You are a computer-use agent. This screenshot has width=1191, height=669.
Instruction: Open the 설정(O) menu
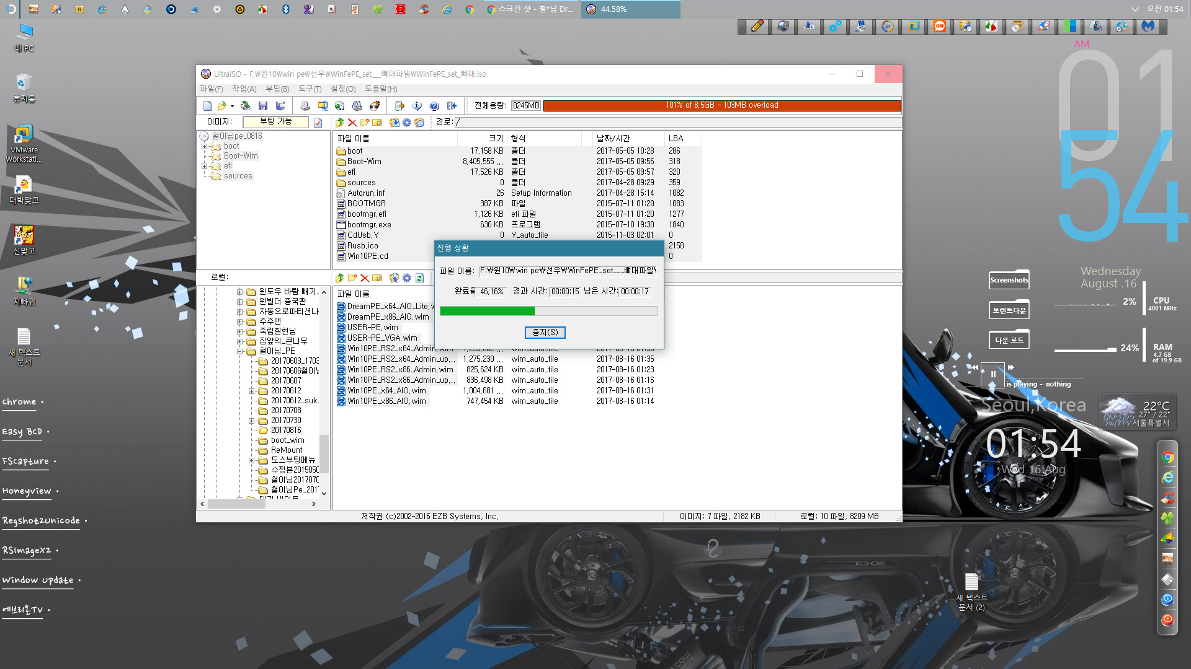pyautogui.click(x=343, y=89)
